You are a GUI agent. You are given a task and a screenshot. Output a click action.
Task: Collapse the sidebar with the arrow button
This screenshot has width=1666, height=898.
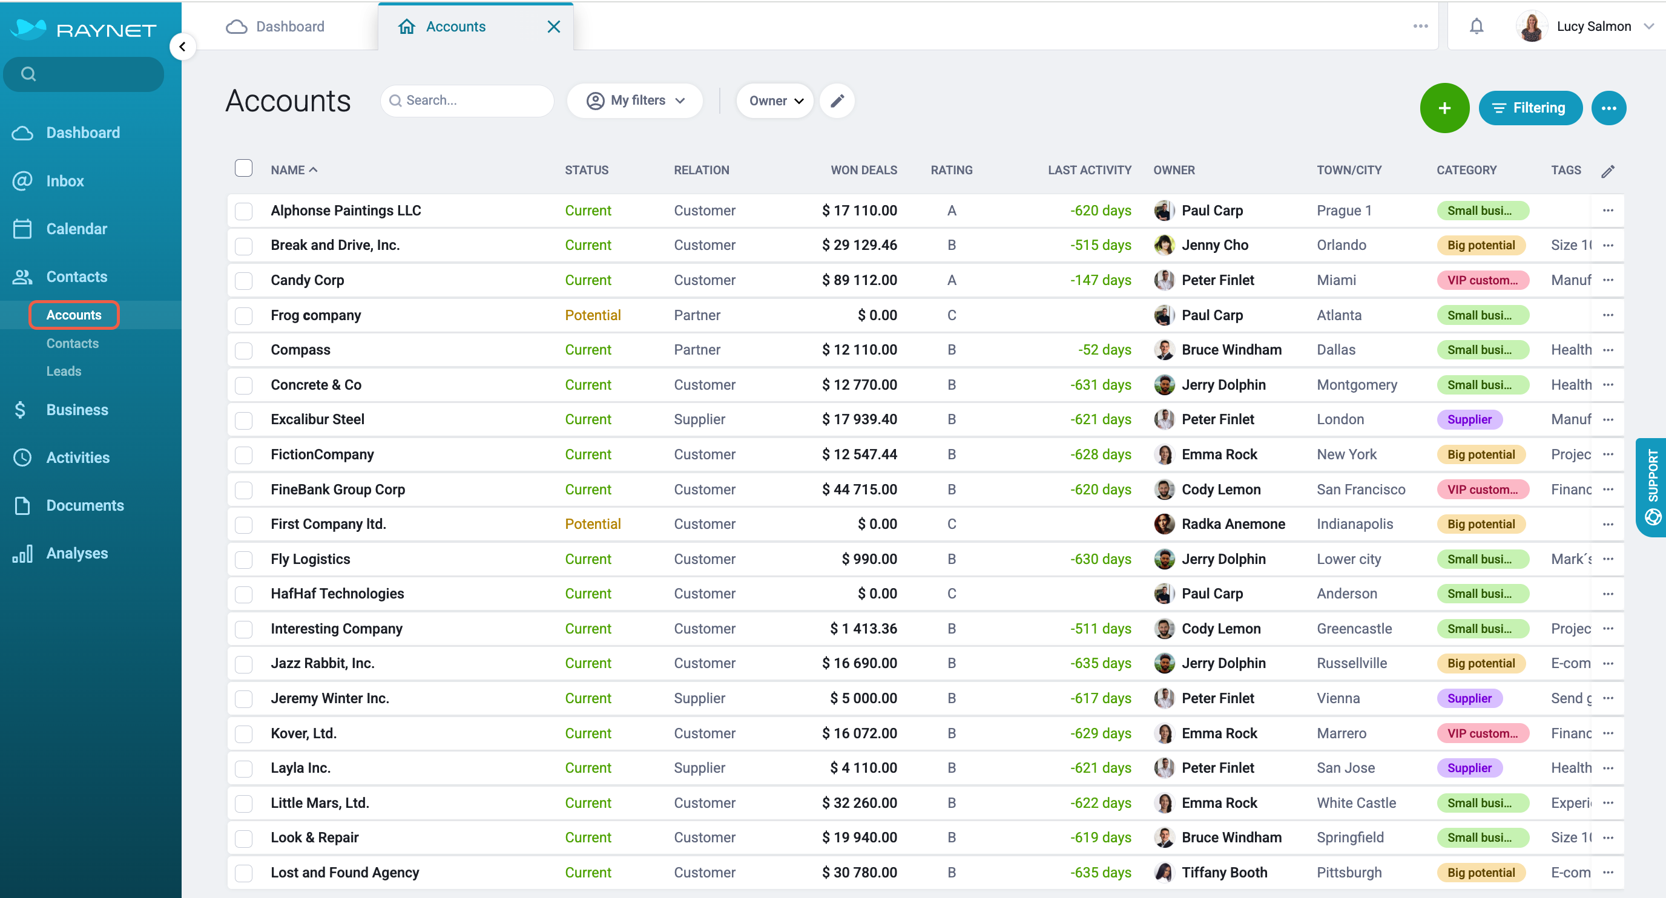(182, 47)
